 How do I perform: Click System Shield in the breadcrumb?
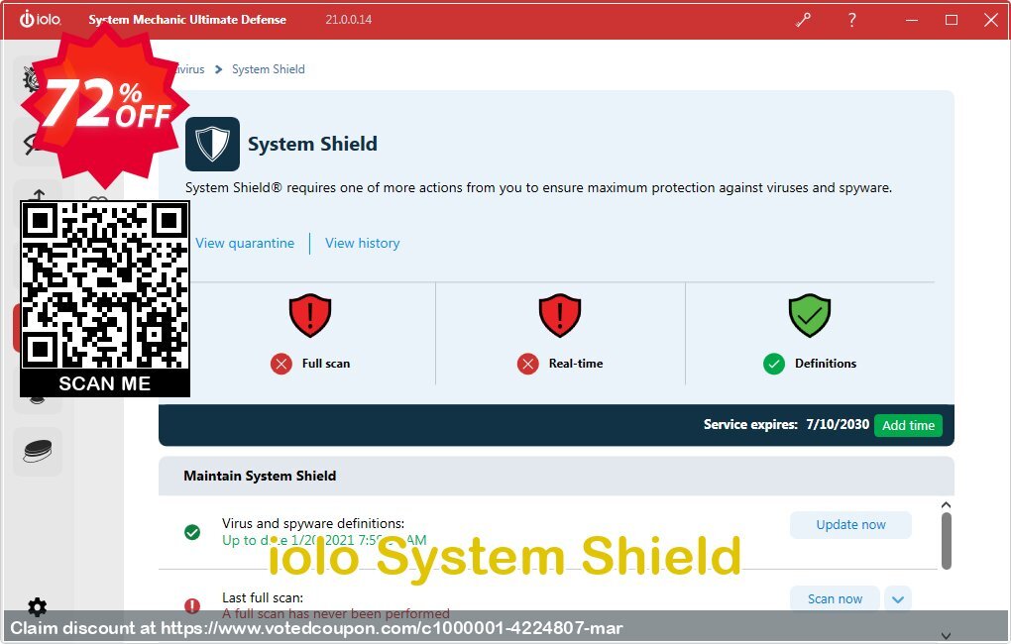click(x=269, y=69)
